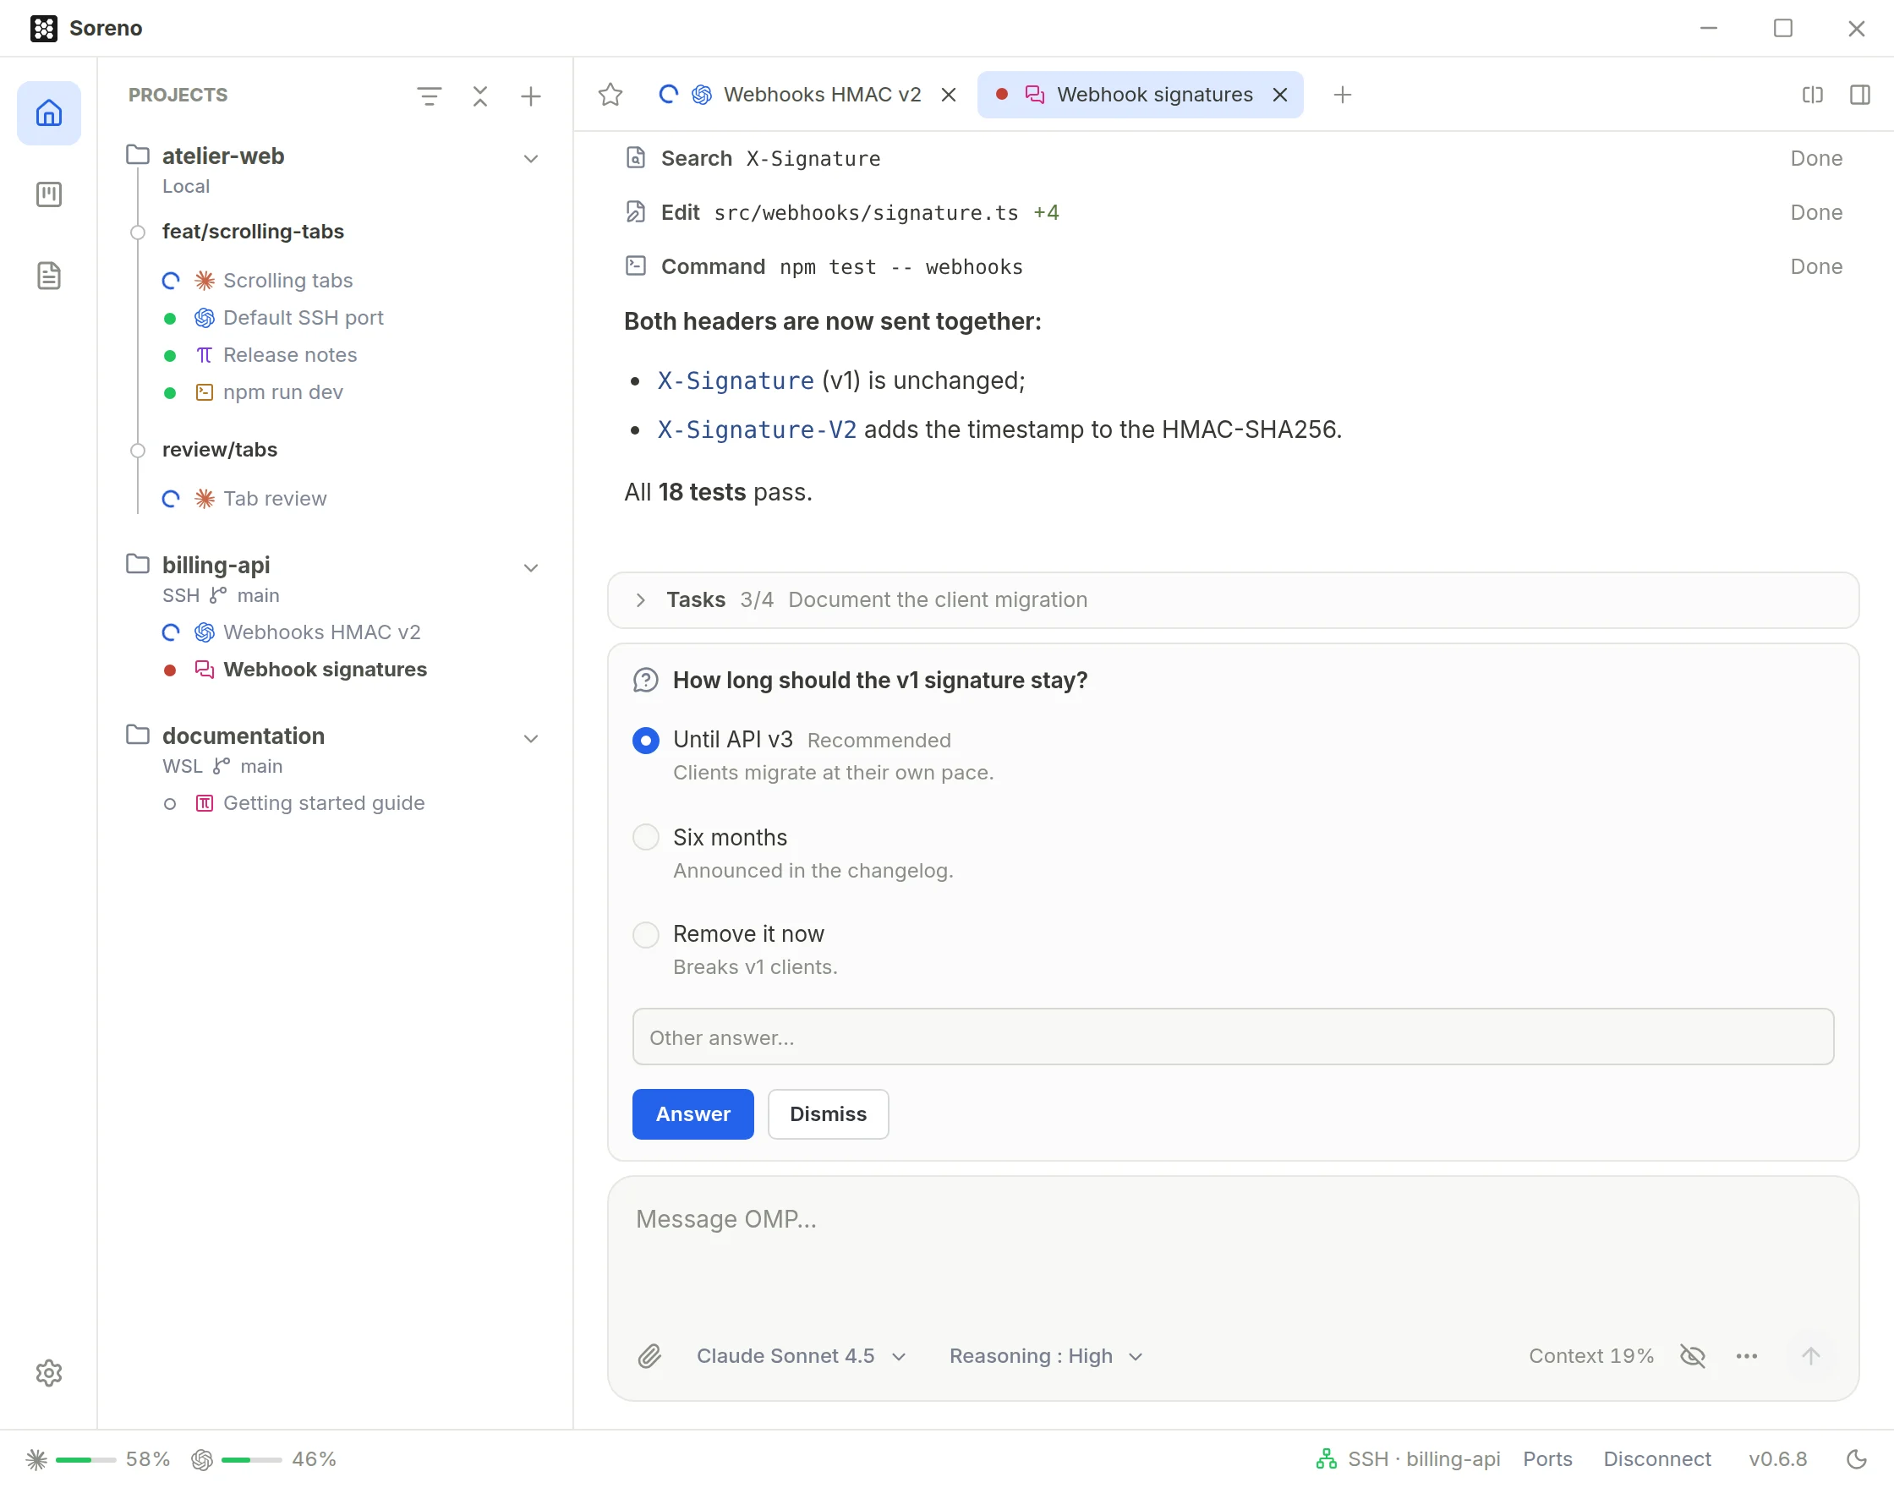The image size is (1894, 1488).
Task: Click Ports in status bar
Action: [1547, 1459]
